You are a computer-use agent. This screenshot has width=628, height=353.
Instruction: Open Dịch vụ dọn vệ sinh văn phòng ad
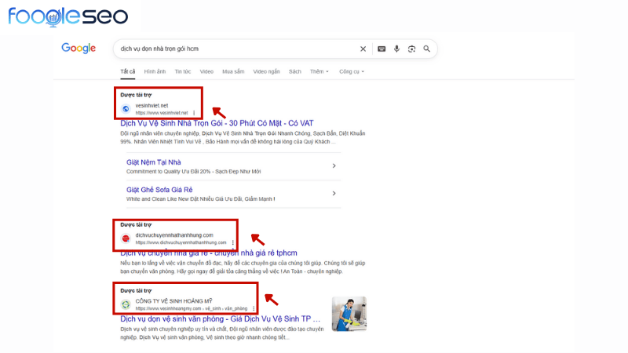tap(221, 319)
